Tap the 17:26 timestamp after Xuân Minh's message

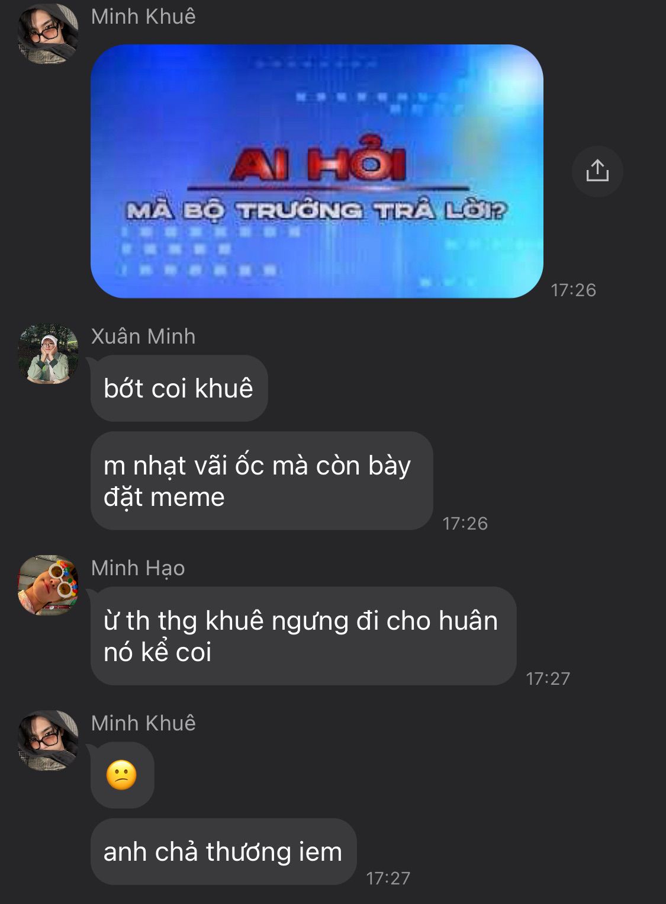pos(465,523)
